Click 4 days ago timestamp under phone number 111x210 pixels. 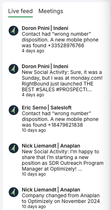coord(33,51)
